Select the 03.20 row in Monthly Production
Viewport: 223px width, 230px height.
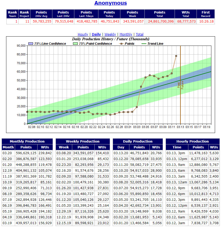coord(27,153)
